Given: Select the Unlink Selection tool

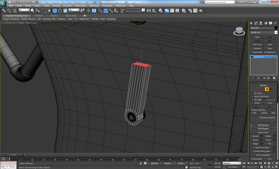Looking at the screenshot, I should click(x=9, y=10).
